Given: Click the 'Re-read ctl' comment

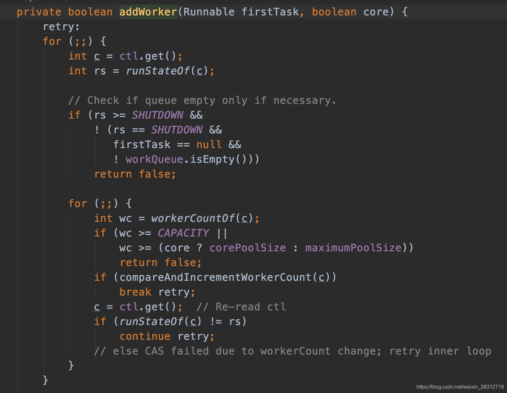Looking at the screenshot, I should [x=241, y=307].
